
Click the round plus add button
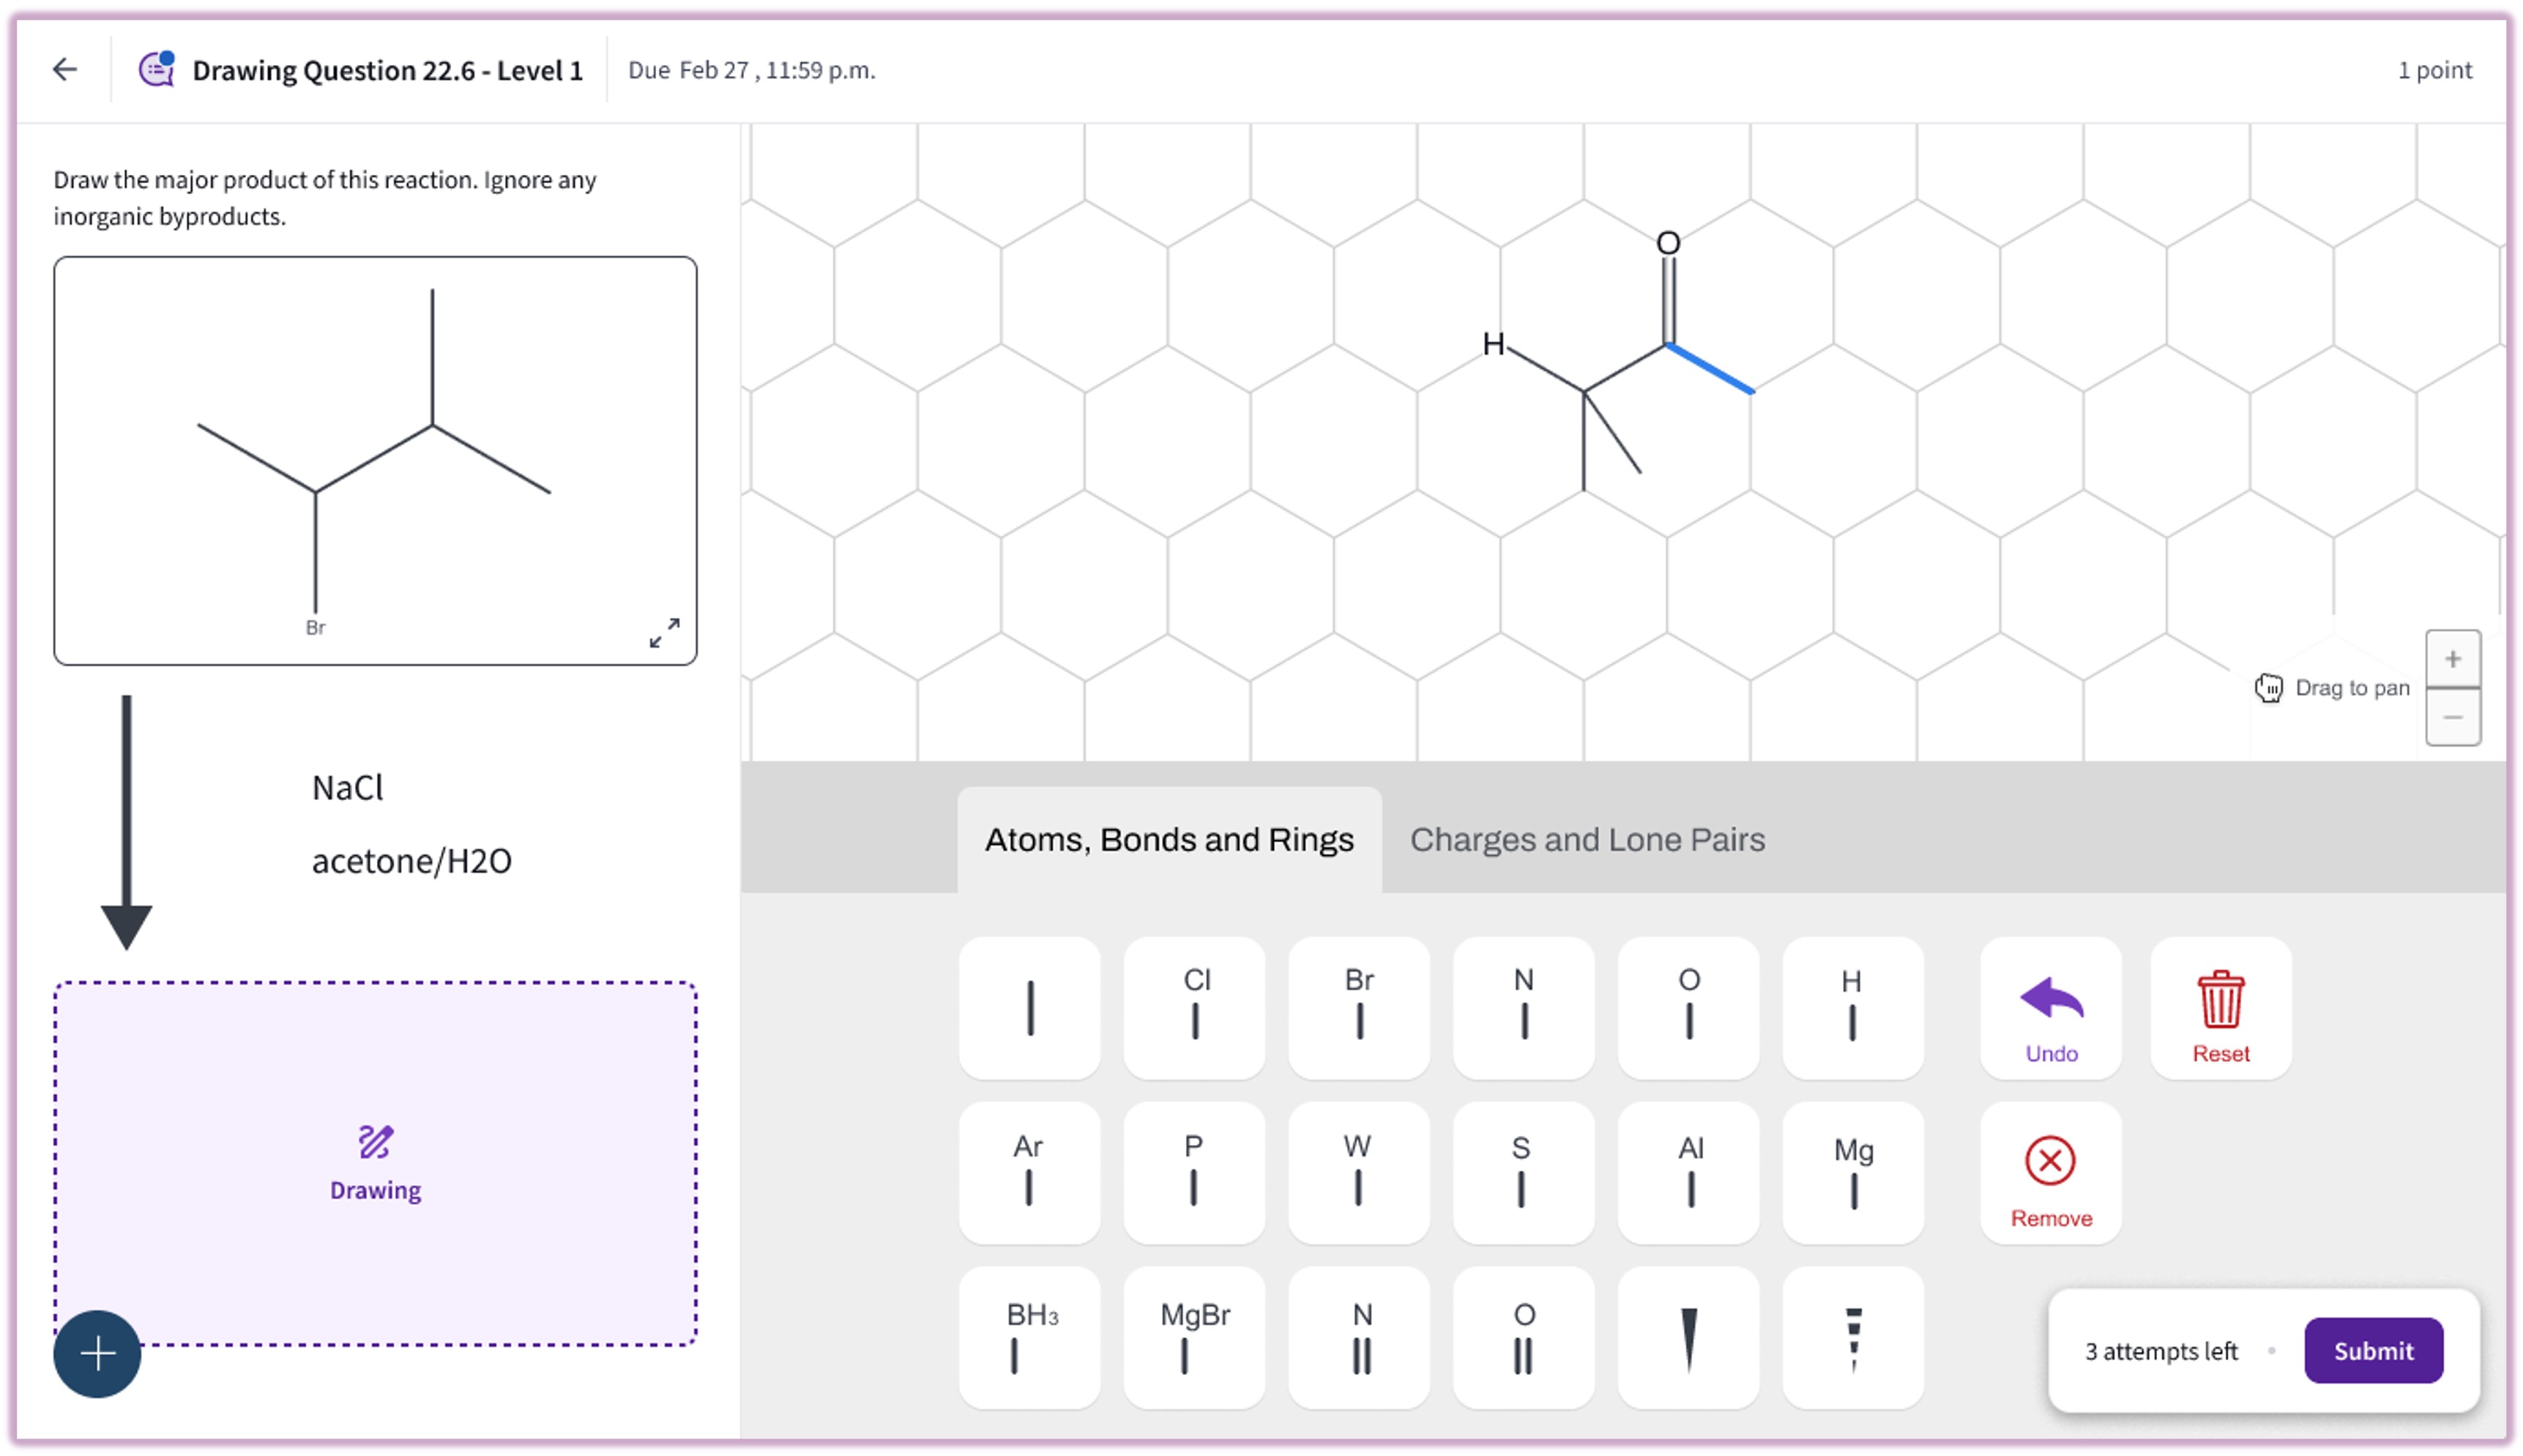tap(97, 1353)
